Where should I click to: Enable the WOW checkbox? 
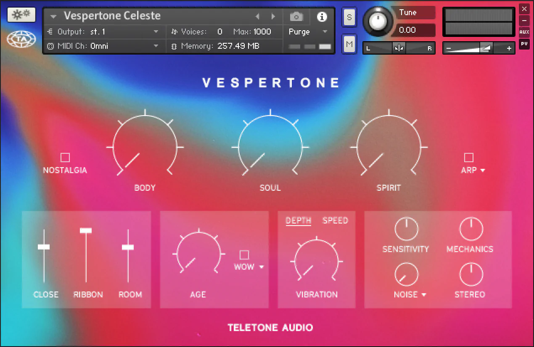[244, 255]
